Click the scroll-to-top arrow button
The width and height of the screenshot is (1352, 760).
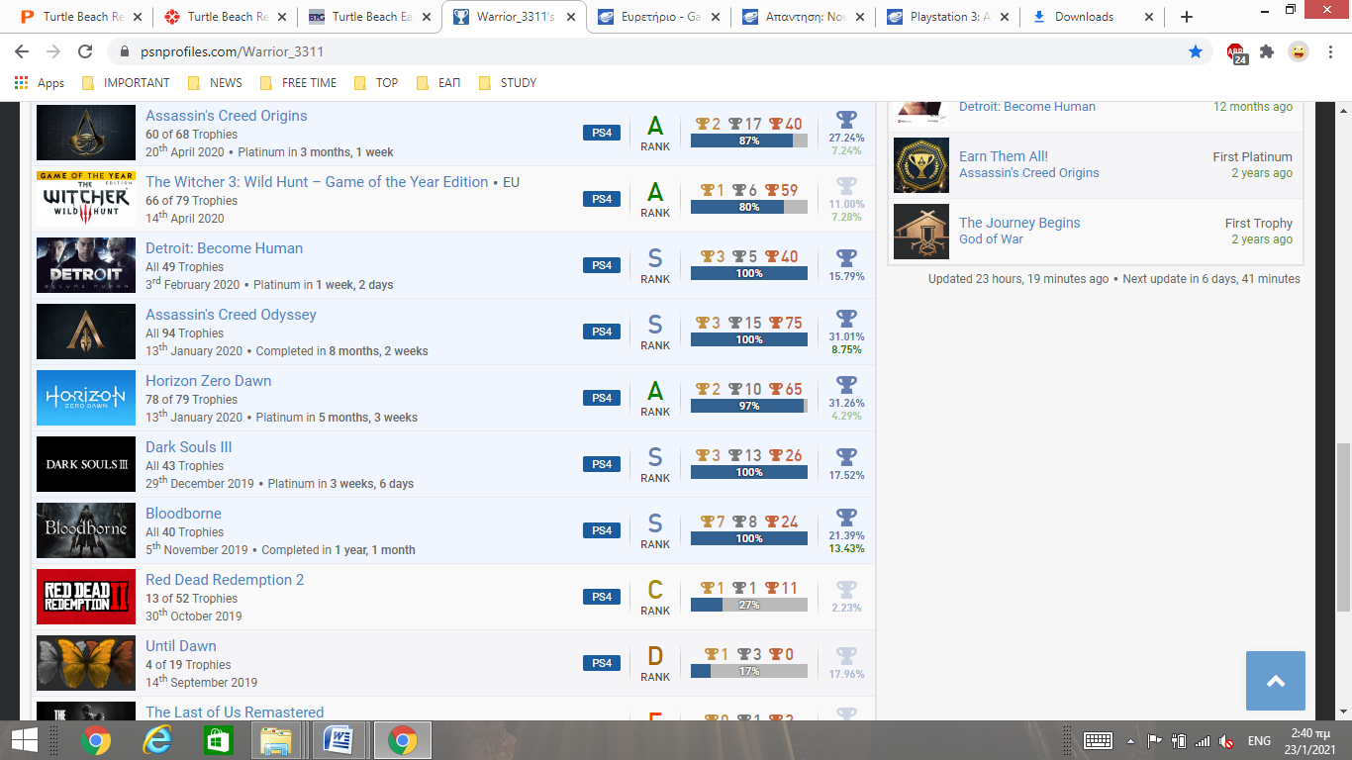tap(1276, 681)
